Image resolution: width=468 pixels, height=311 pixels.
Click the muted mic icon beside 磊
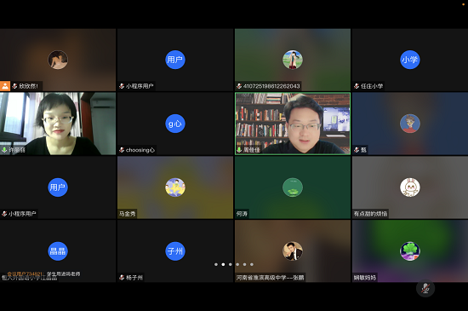point(357,150)
